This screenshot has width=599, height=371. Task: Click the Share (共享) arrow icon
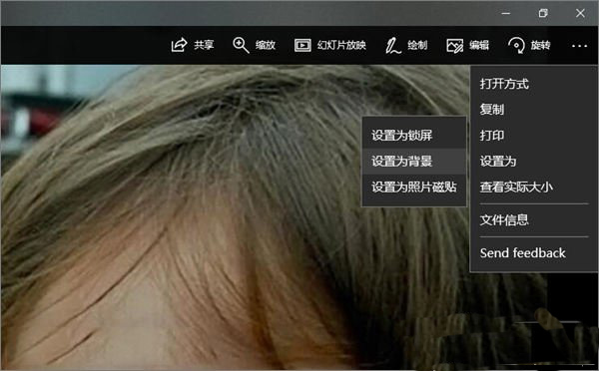click(x=179, y=45)
